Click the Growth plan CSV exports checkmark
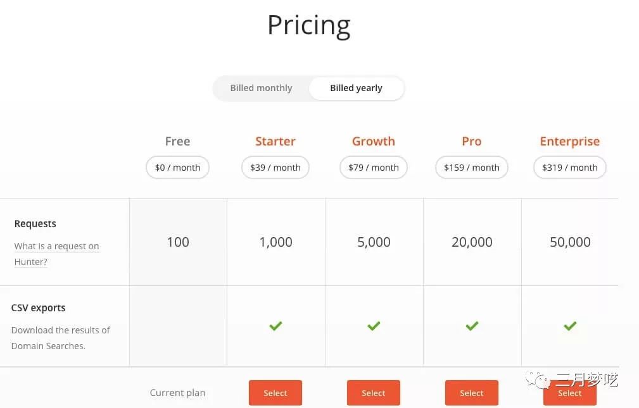The image size is (639, 408). click(374, 326)
